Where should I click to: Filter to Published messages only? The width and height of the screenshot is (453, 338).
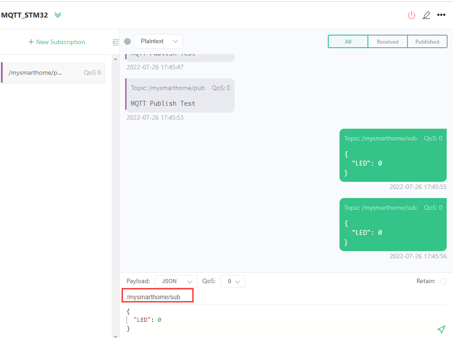click(427, 41)
